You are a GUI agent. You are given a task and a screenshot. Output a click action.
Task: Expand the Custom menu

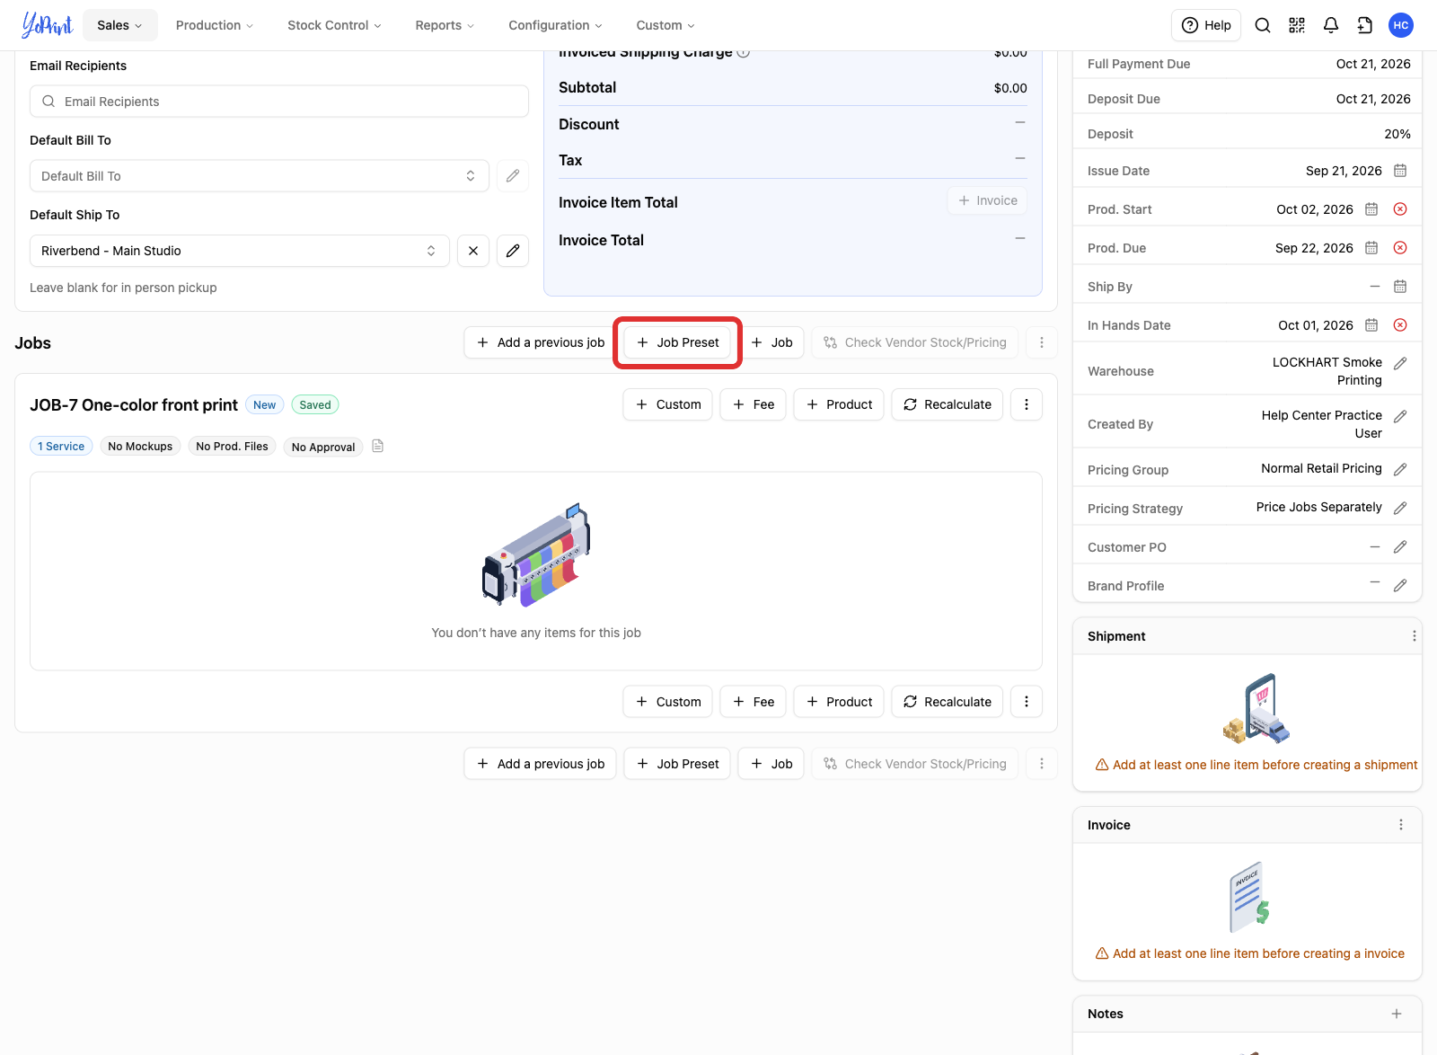(666, 25)
